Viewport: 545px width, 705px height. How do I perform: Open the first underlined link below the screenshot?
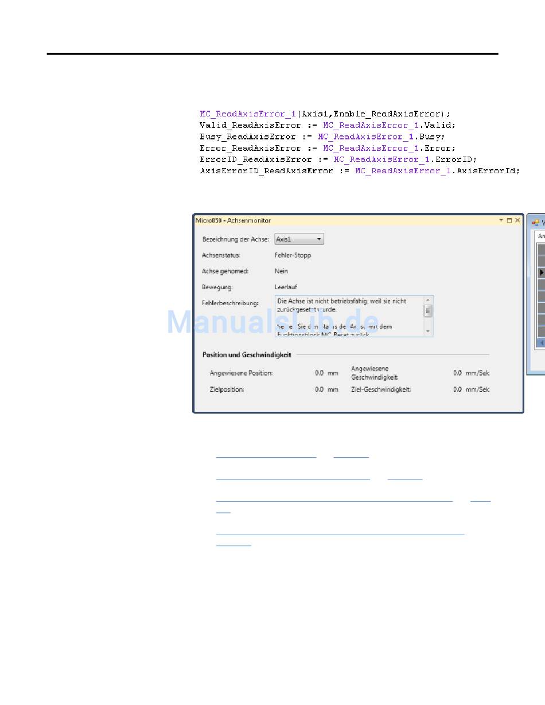click(266, 457)
